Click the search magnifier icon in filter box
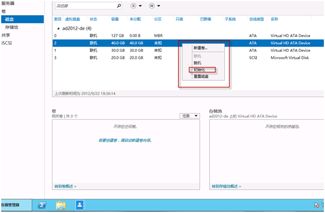This screenshot has height=213, width=325. 119,6
